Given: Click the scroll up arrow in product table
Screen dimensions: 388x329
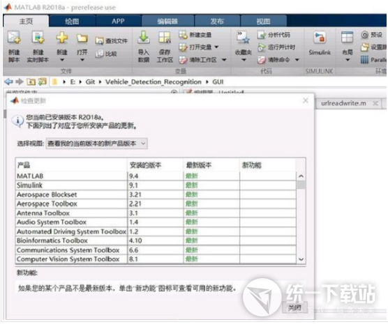Looking at the screenshot, I should 301,176.
